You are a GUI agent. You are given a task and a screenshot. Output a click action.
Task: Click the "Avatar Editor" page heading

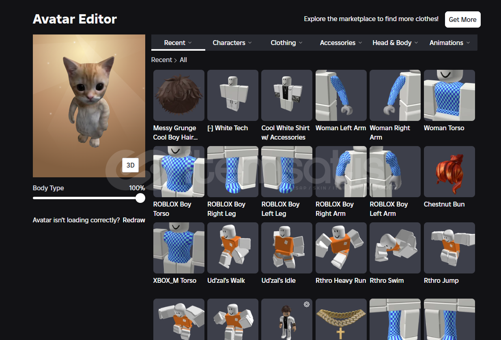[x=75, y=19]
